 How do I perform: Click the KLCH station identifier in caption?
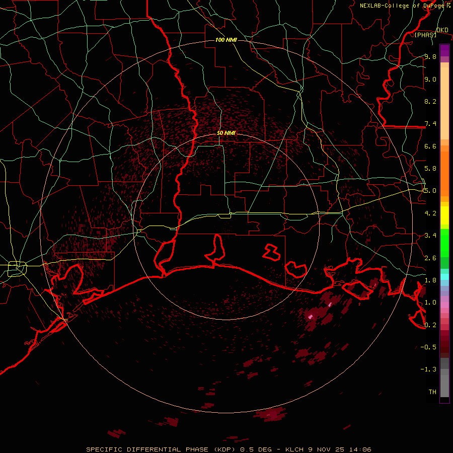(x=294, y=449)
